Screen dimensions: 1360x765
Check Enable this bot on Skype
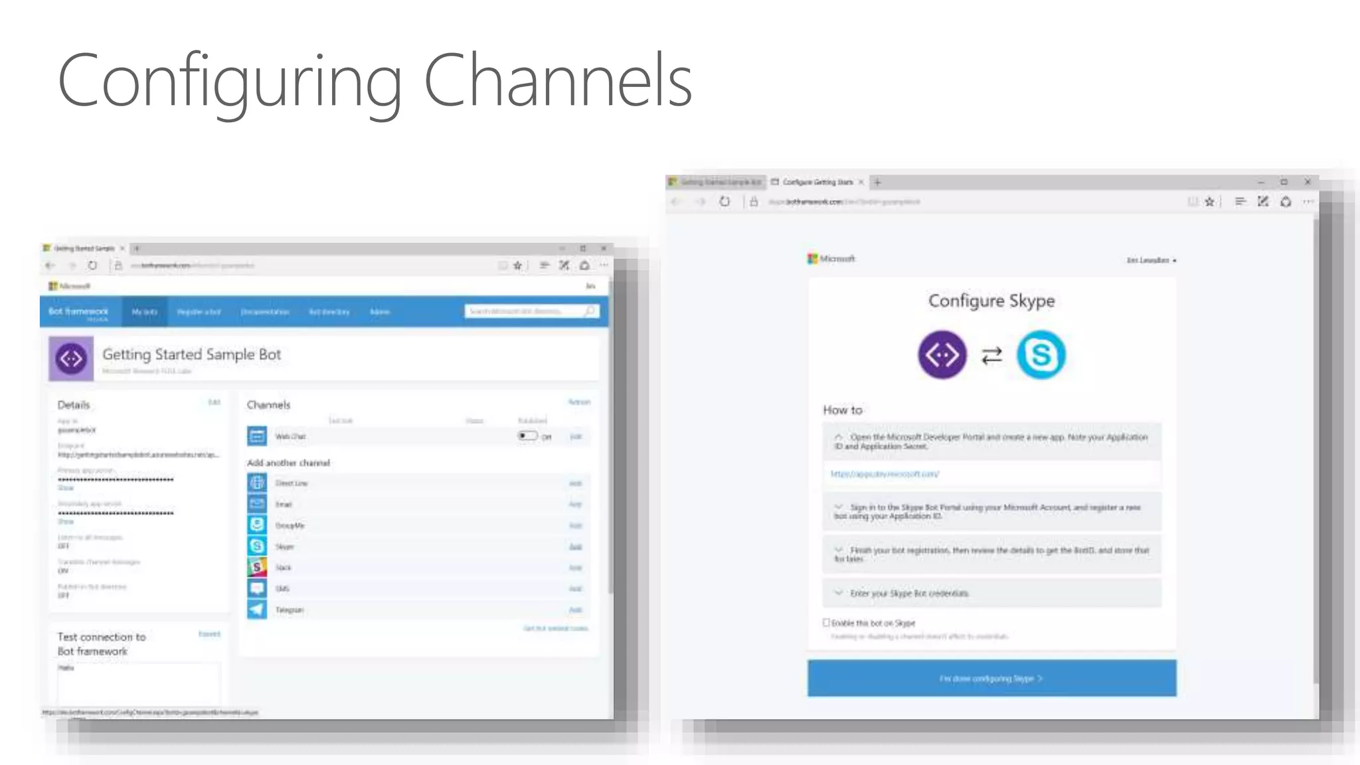(827, 622)
